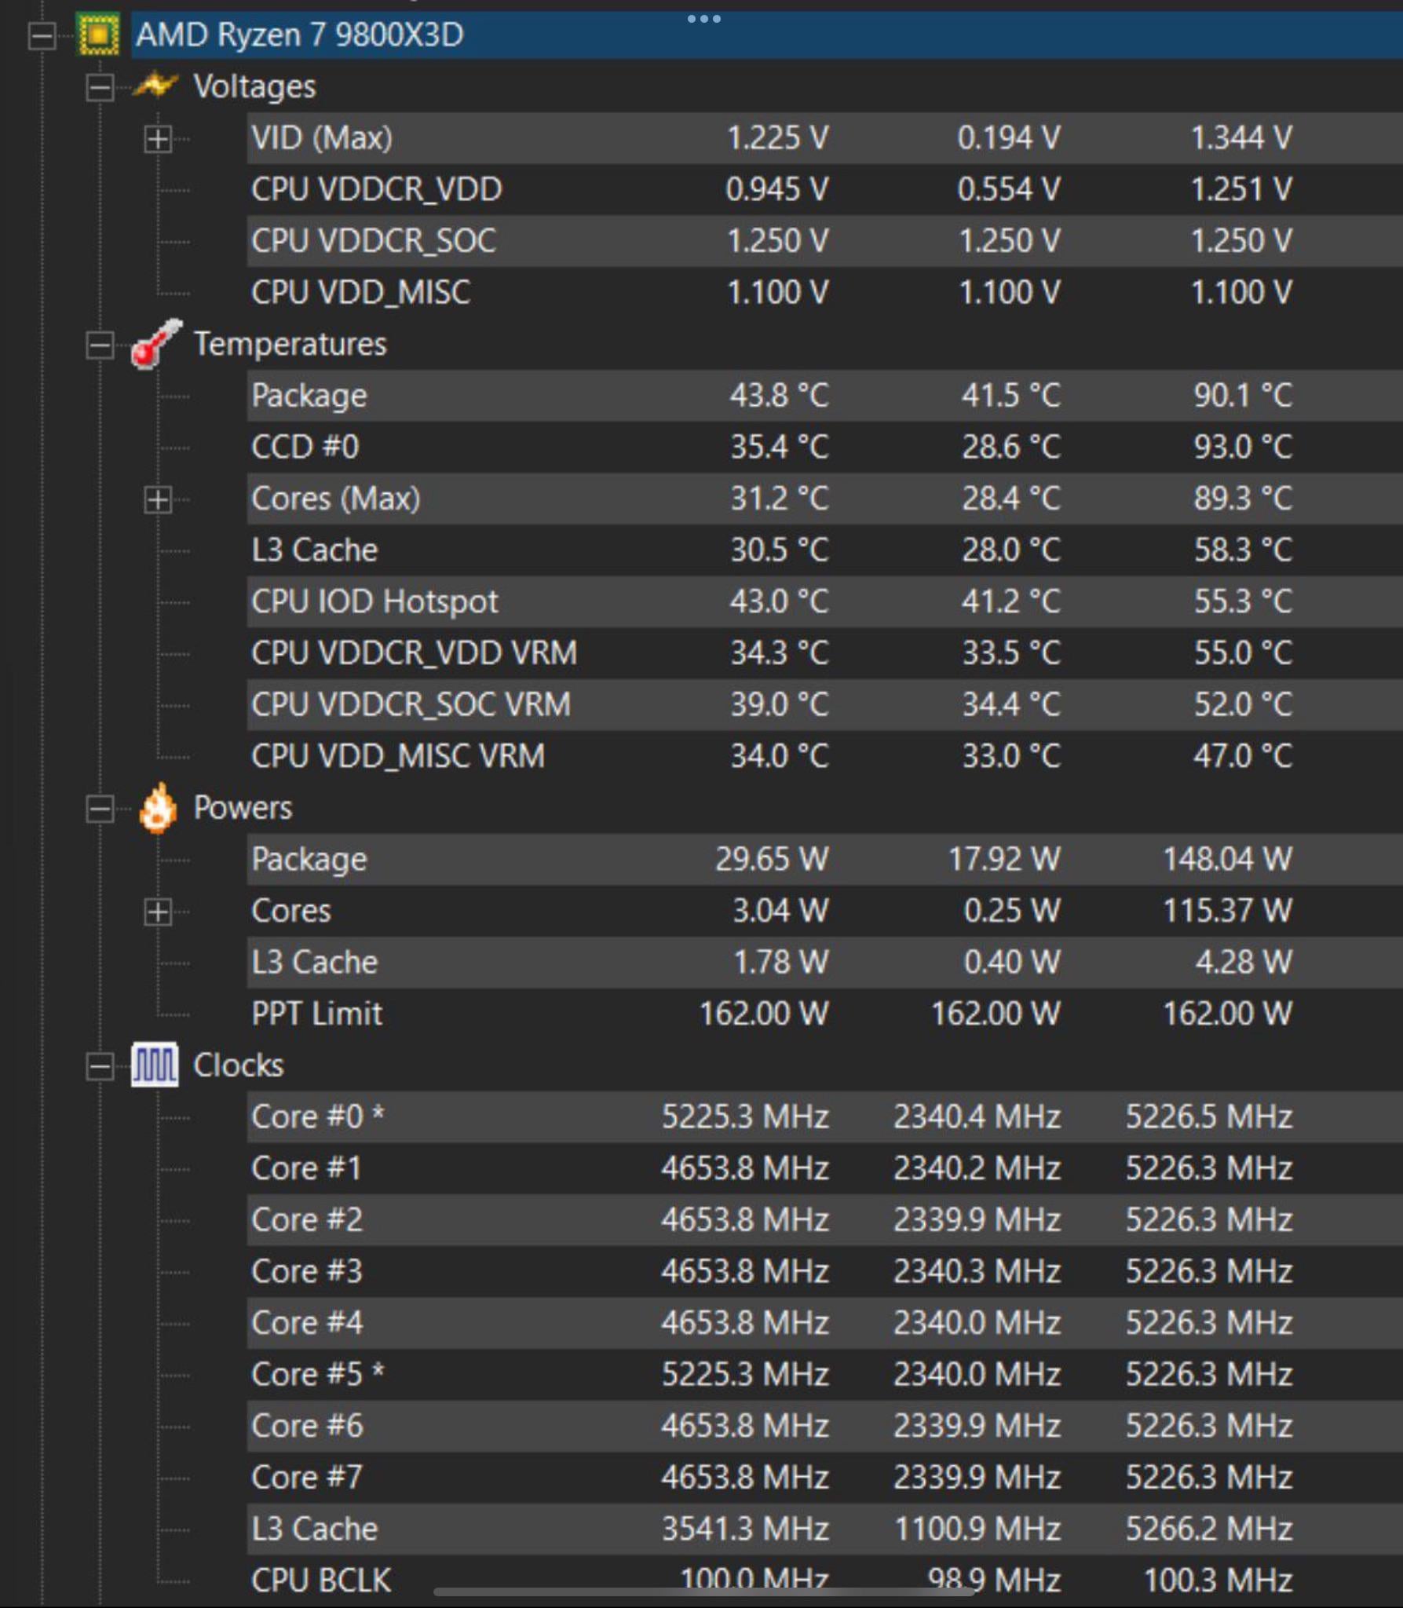Select the Cores (Max) temperature label
Image resolution: width=1403 pixels, height=1608 pixels.
click(335, 499)
